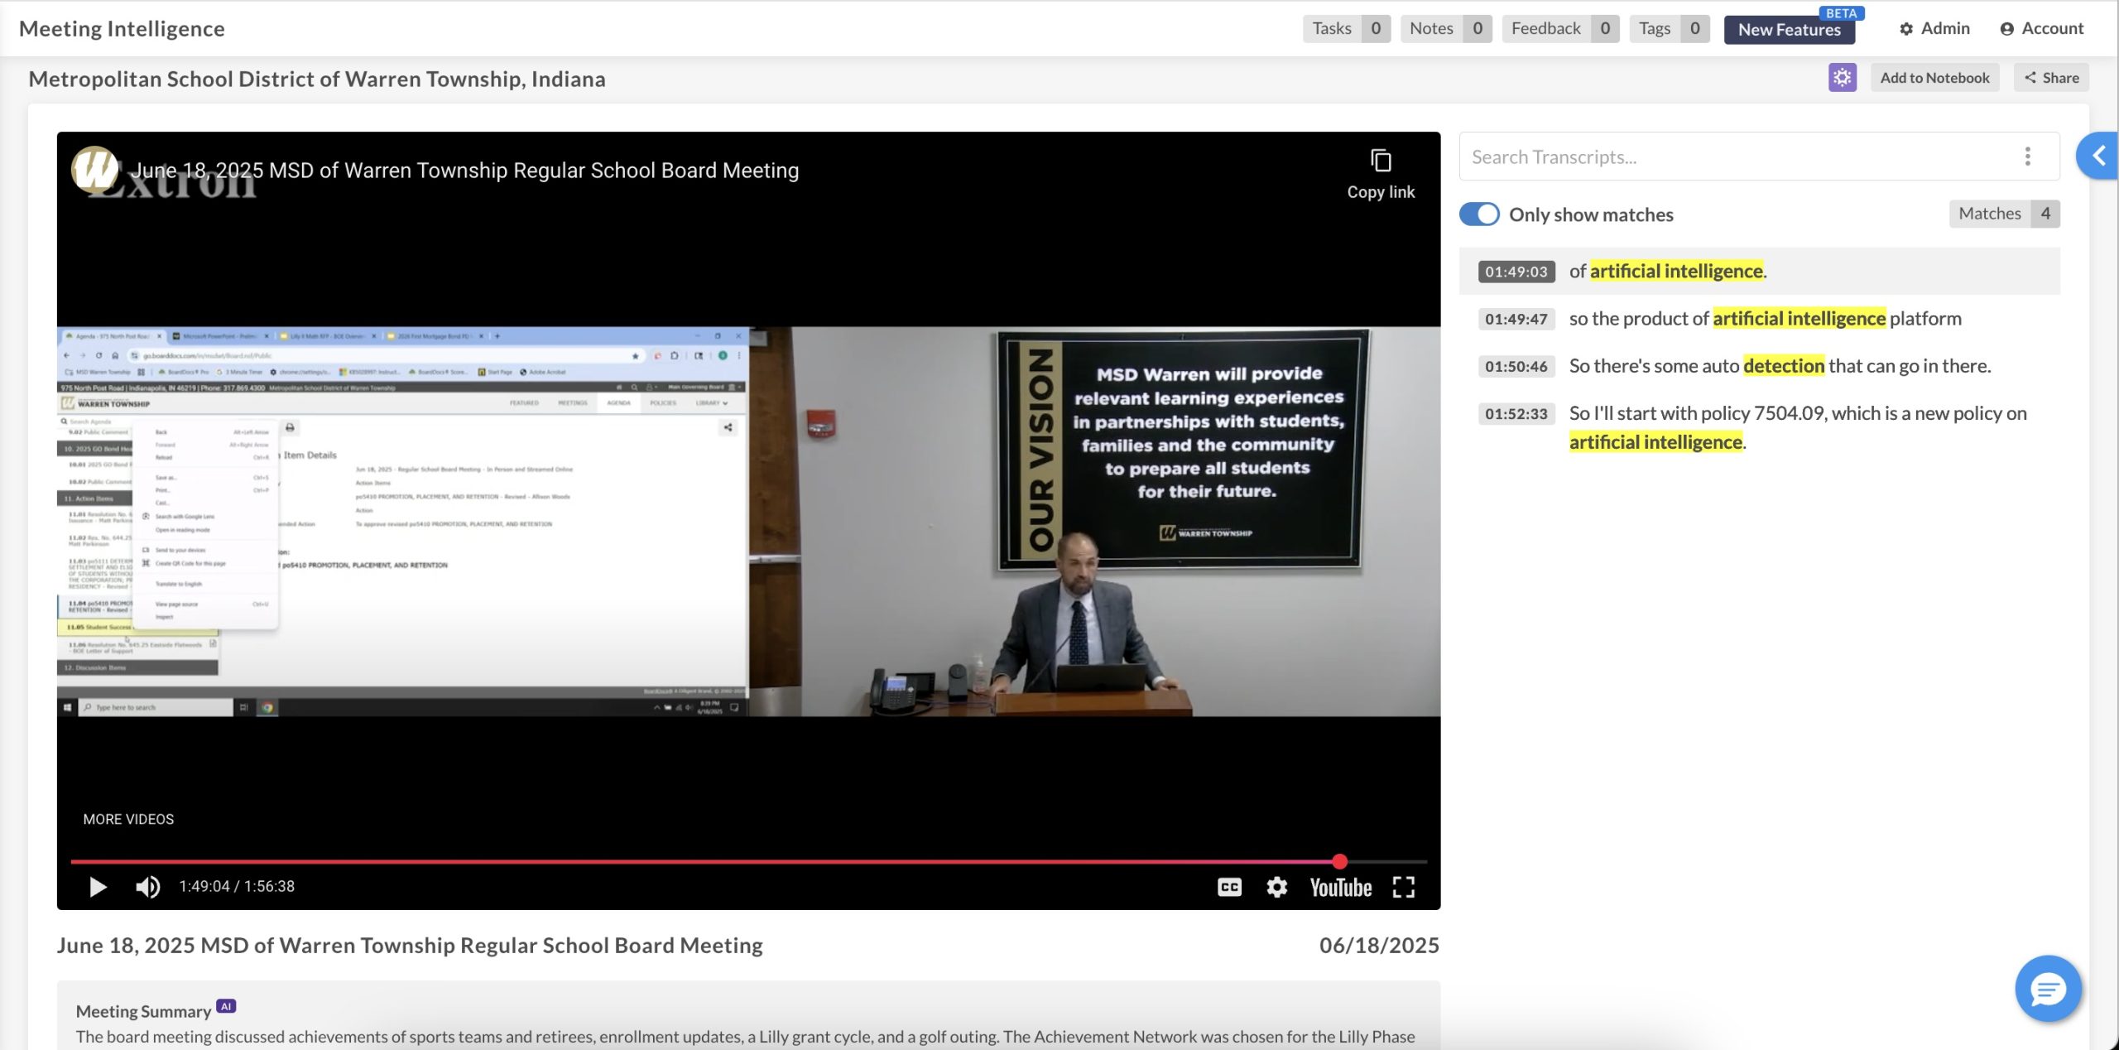Click the purple AI settings gear icon
This screenshot has height=1050, width=2119.
point(1842,78)
